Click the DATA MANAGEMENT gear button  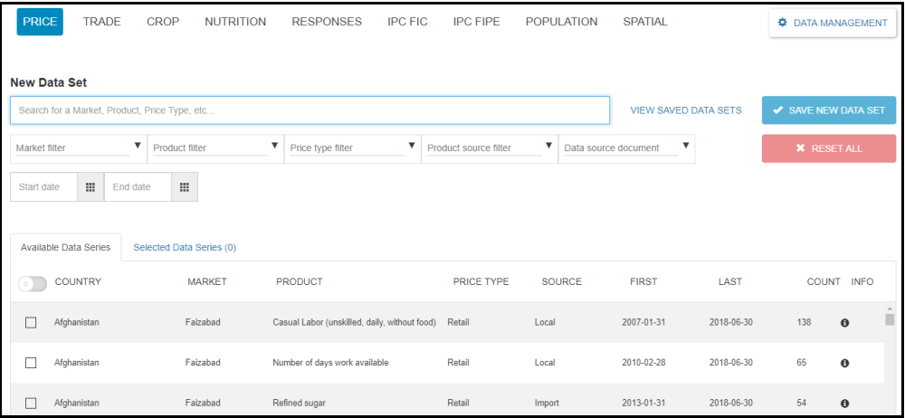pos(832,23)
